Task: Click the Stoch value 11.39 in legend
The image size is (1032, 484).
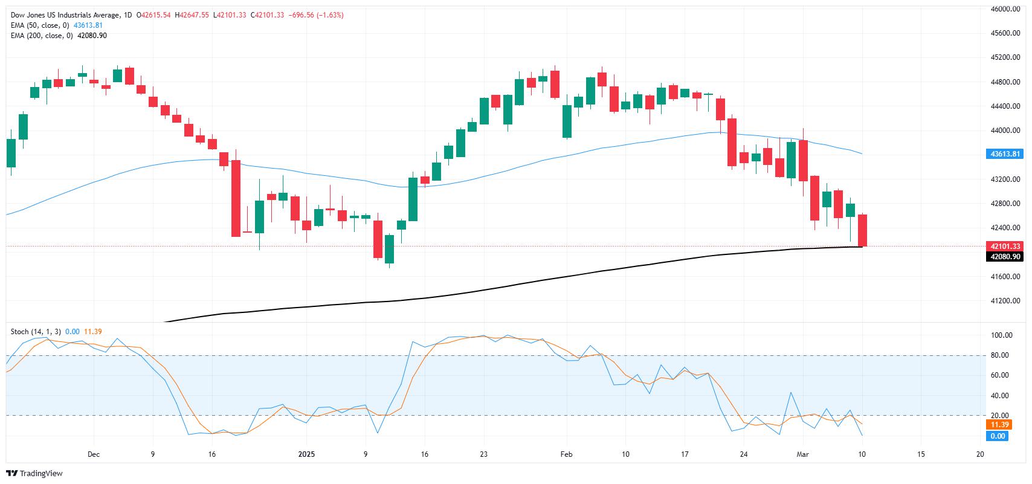Action: point(91,331)
